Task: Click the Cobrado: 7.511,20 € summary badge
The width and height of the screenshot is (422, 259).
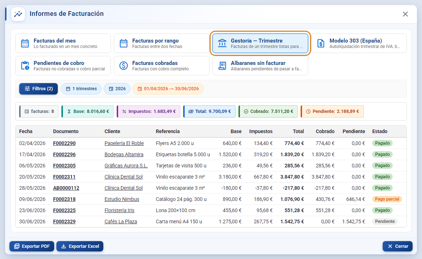Action: tap(268, 111)
